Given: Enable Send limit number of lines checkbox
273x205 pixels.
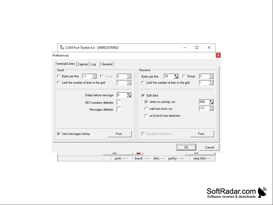Looking at the screenshot, I should pos(59,83).
